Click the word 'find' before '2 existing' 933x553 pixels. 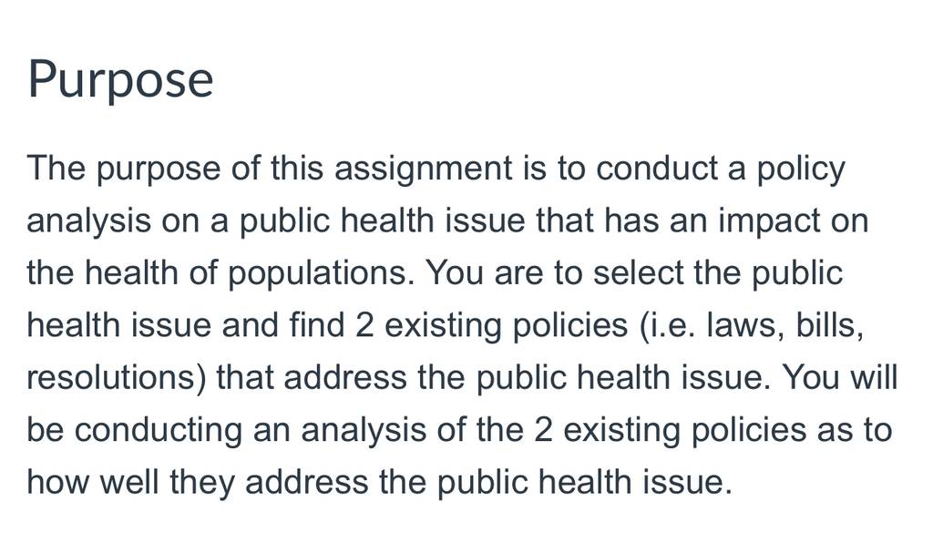coord(317,325)
